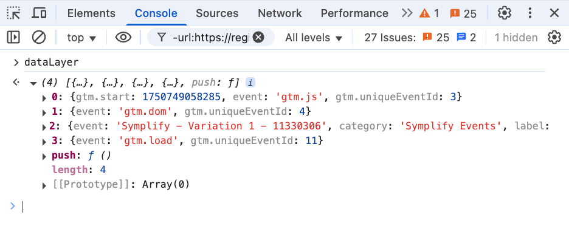Open the top context dropdown
The width and height of the screenshot is (569, 240).
pyautogui.click(x=81, y=38)
